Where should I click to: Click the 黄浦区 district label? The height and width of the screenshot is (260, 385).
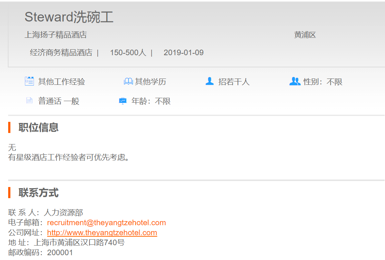coord(305,35)
